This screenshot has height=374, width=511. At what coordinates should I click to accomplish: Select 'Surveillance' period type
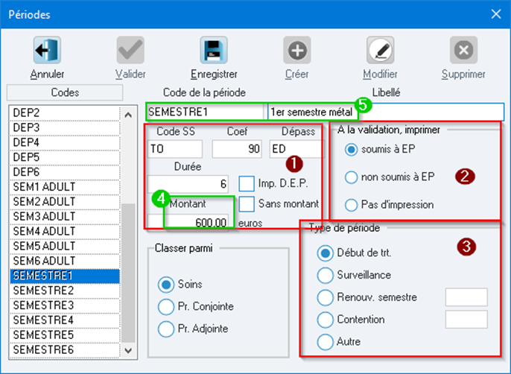click(x=325, y=275)
